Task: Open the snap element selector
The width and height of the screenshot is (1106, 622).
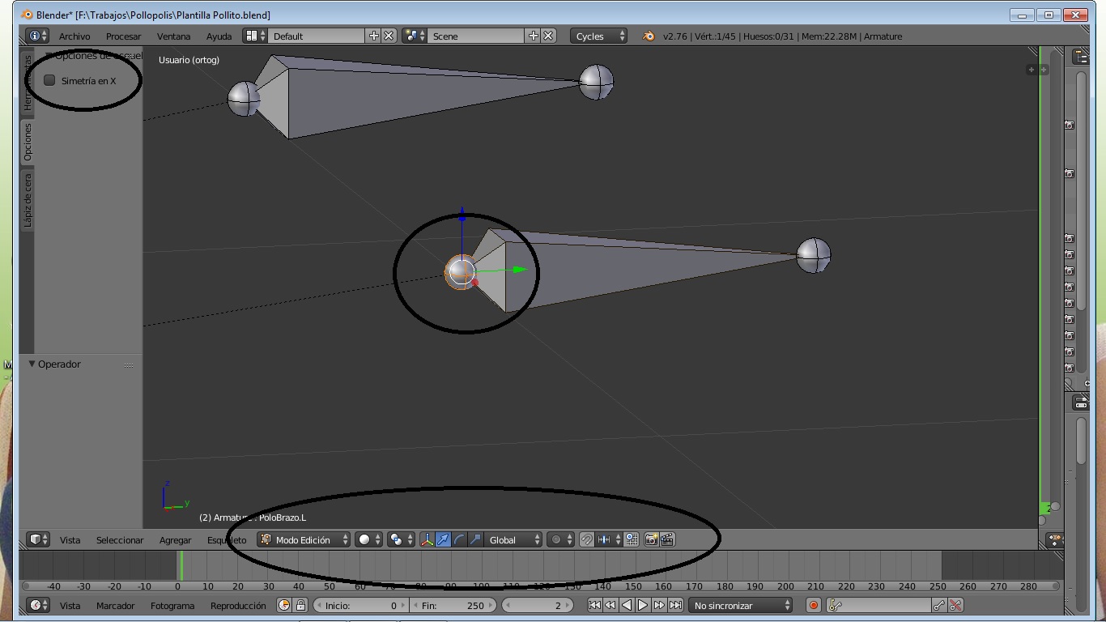Action: (609, 539)
